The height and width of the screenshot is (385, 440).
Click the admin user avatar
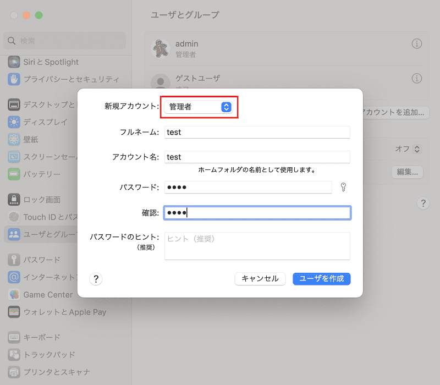(x=161, y=49)
